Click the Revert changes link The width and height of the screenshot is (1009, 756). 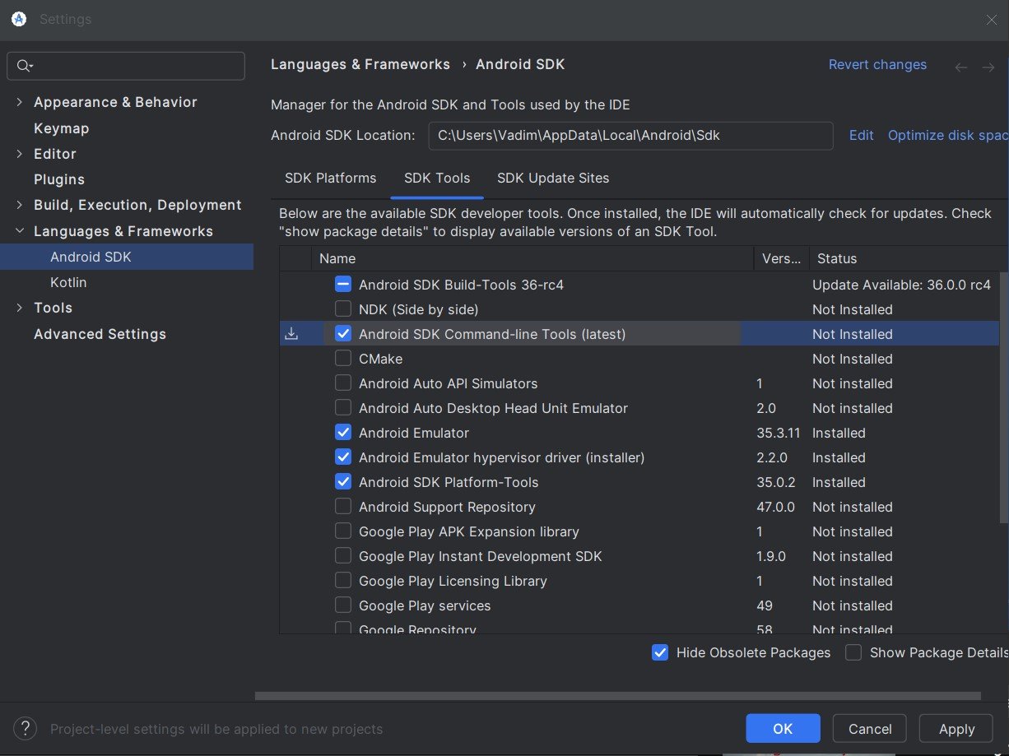tap(877, 65)
